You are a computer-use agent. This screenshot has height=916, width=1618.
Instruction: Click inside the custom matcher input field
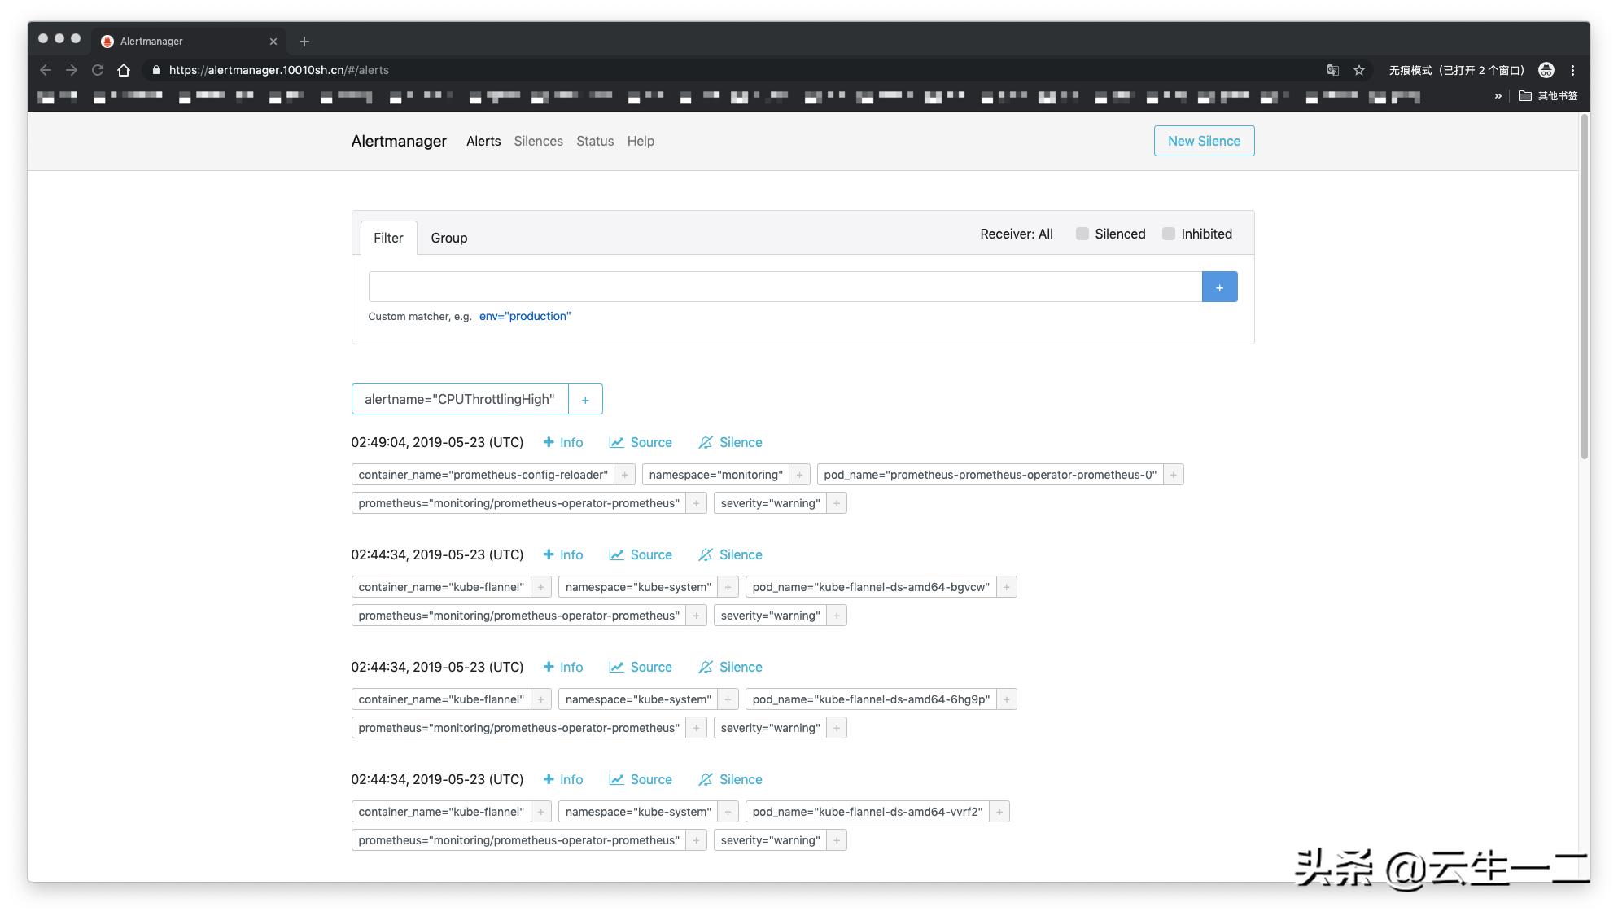pyautogui.click(x=781, y=286)
